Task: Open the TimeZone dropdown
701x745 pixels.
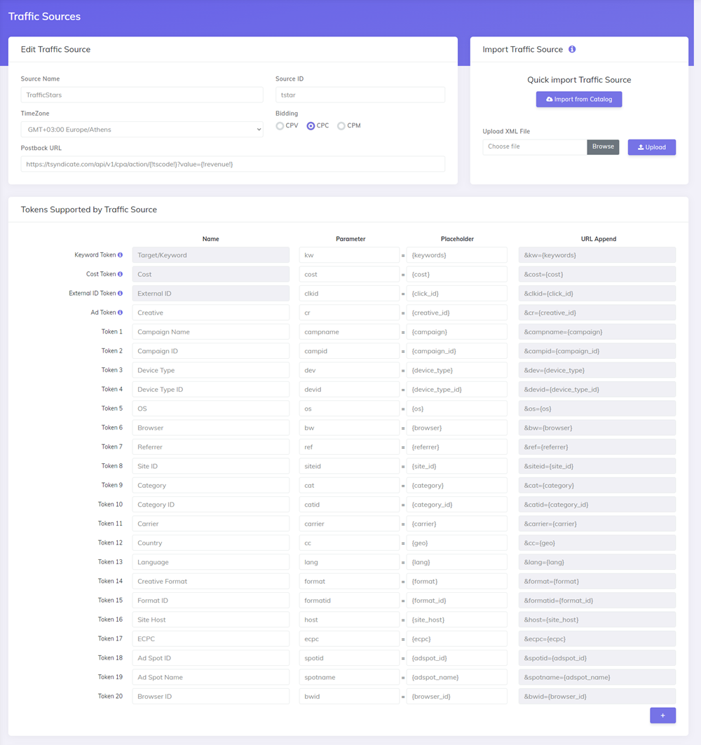Action: (x=142, y=129)
